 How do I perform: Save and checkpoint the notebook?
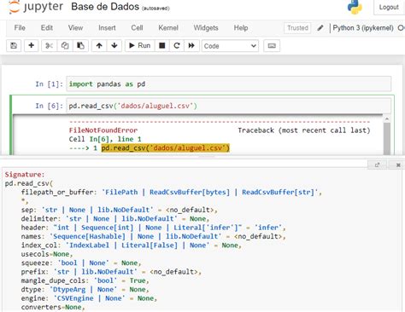(14, 45)
